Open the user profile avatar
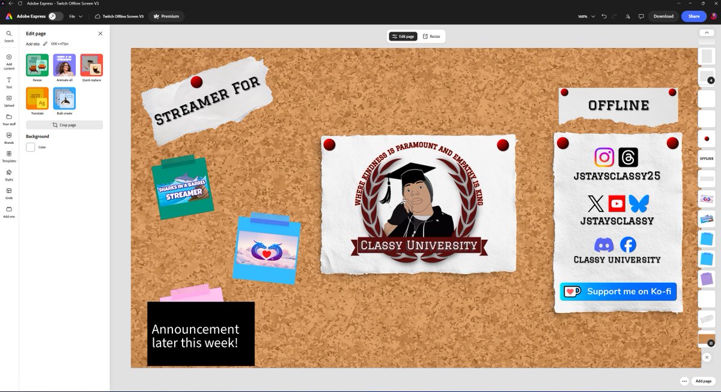 pos(713,16)
